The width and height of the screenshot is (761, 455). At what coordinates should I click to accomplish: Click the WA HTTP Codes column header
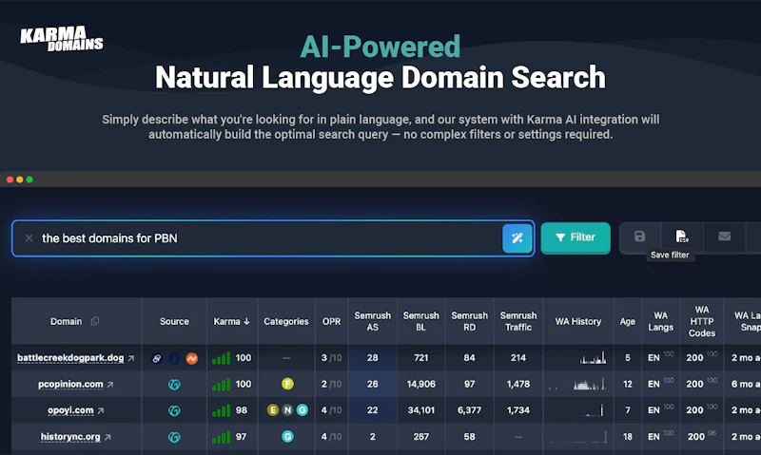coord(702,321)
